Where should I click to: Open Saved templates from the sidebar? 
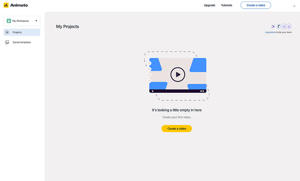(22, 42)
